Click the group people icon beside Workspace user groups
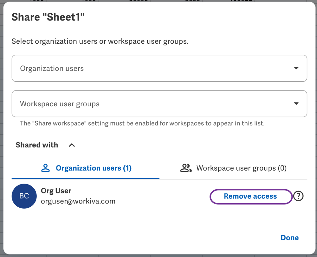This screenshot has width=317, height=257. click(186, 168)
